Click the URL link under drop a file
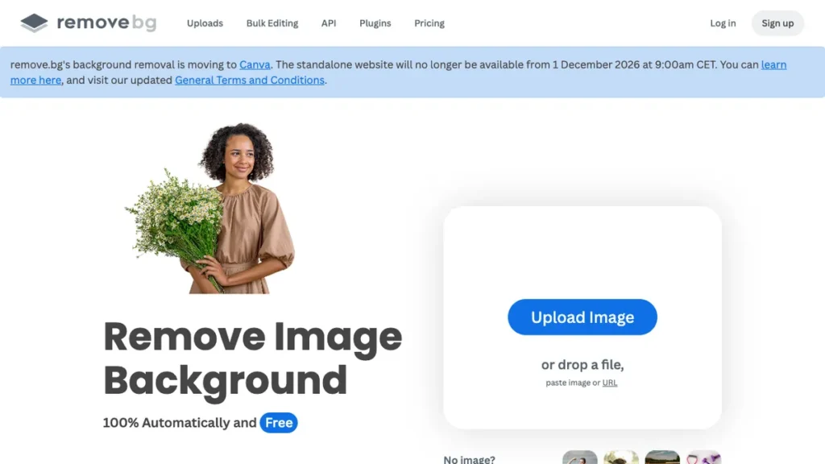This screenshot has width=825, height=464. pos(609,383)
